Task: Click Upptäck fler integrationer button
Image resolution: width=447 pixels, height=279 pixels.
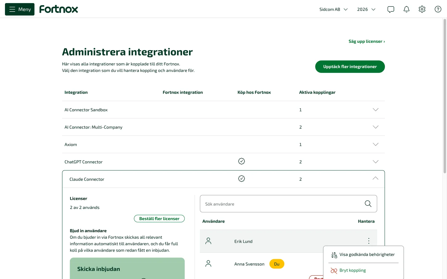Action: pyautogui.click(x=350, y=67)
